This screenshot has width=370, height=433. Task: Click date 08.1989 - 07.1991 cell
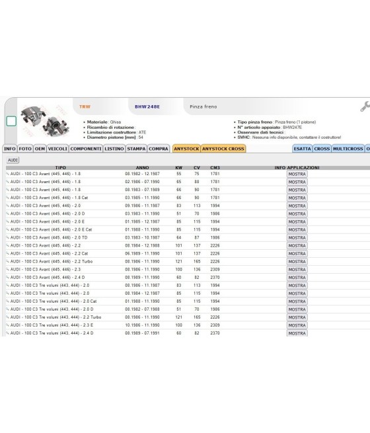click(x=142, y=333)
